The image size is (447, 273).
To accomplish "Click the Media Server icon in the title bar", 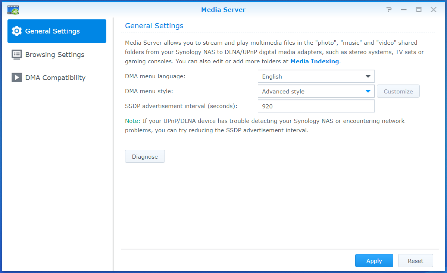I will (12, 9).
